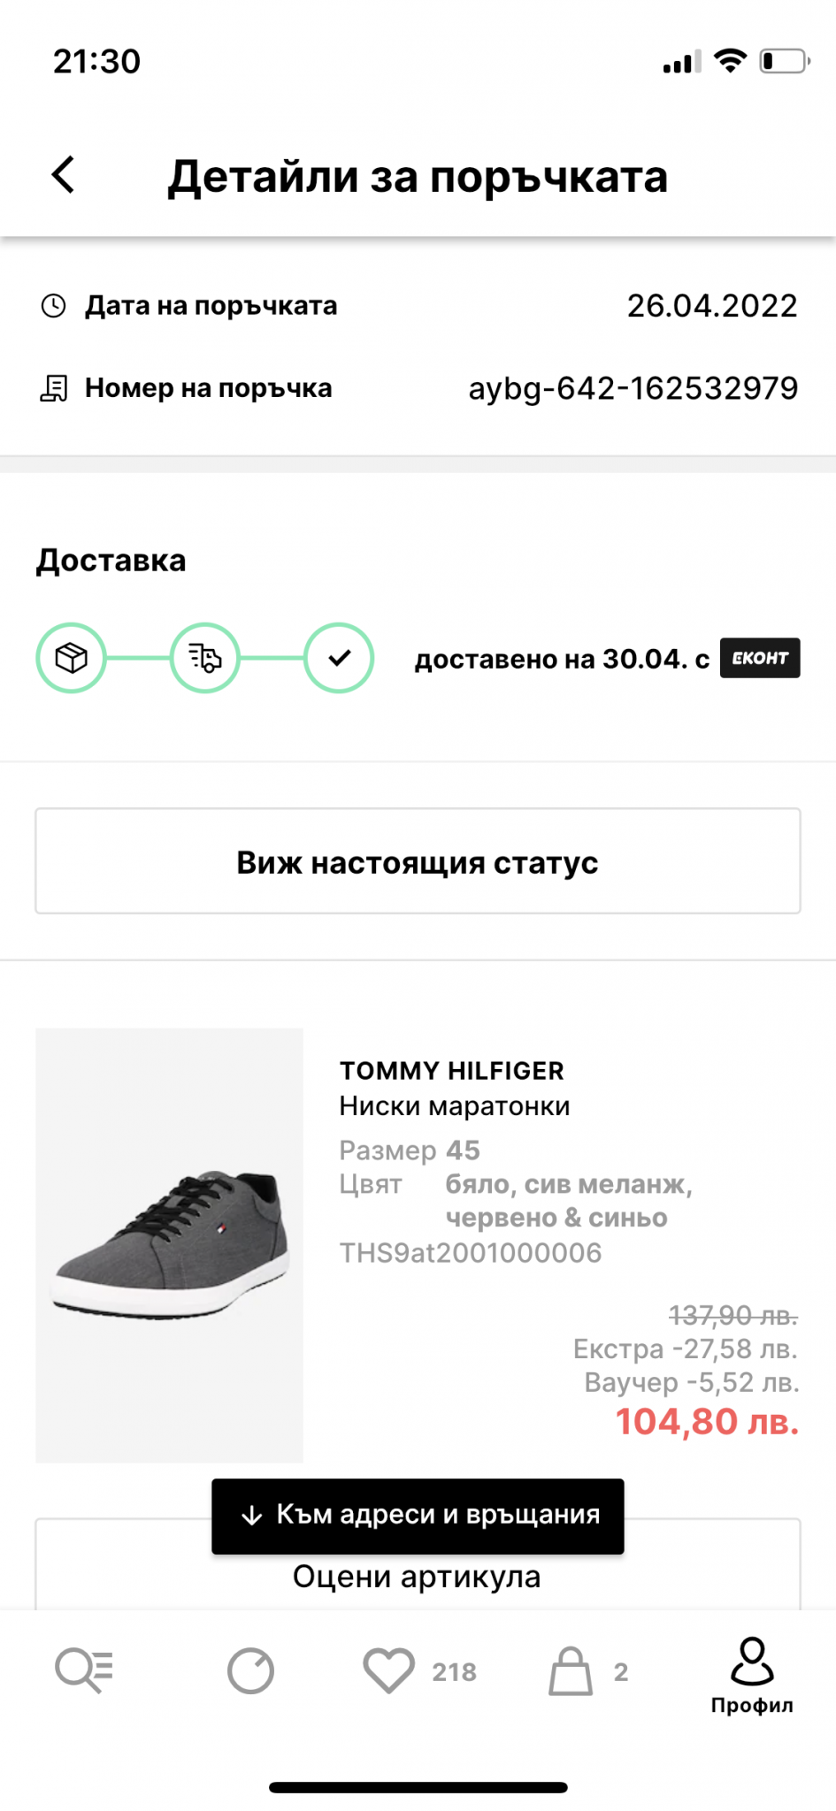
Task: Jump to Към адреси и връщания
Action: 418,1516
